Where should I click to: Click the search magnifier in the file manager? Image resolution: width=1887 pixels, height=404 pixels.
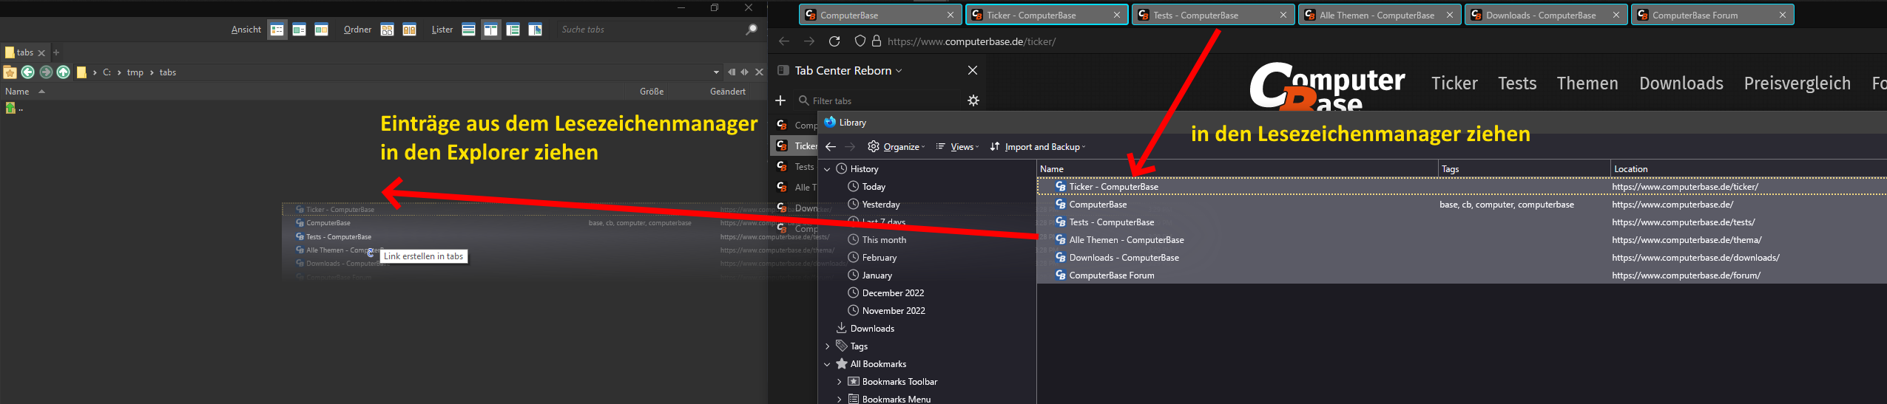(752, 30)
